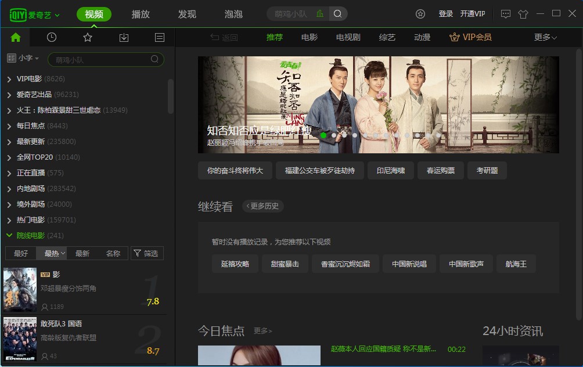This screenshot has width=583, height=367.
Task: Click the sidebar search input field
Action: click(106, 59)
